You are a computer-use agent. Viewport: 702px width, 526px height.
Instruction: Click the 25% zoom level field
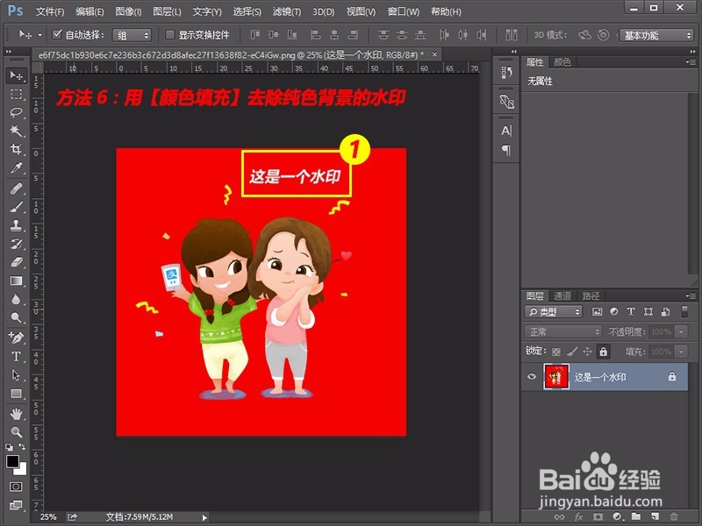48,517
